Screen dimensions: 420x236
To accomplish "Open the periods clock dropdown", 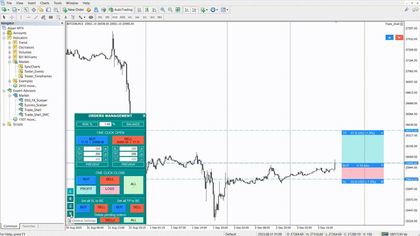I will click(x=214, y=10).
